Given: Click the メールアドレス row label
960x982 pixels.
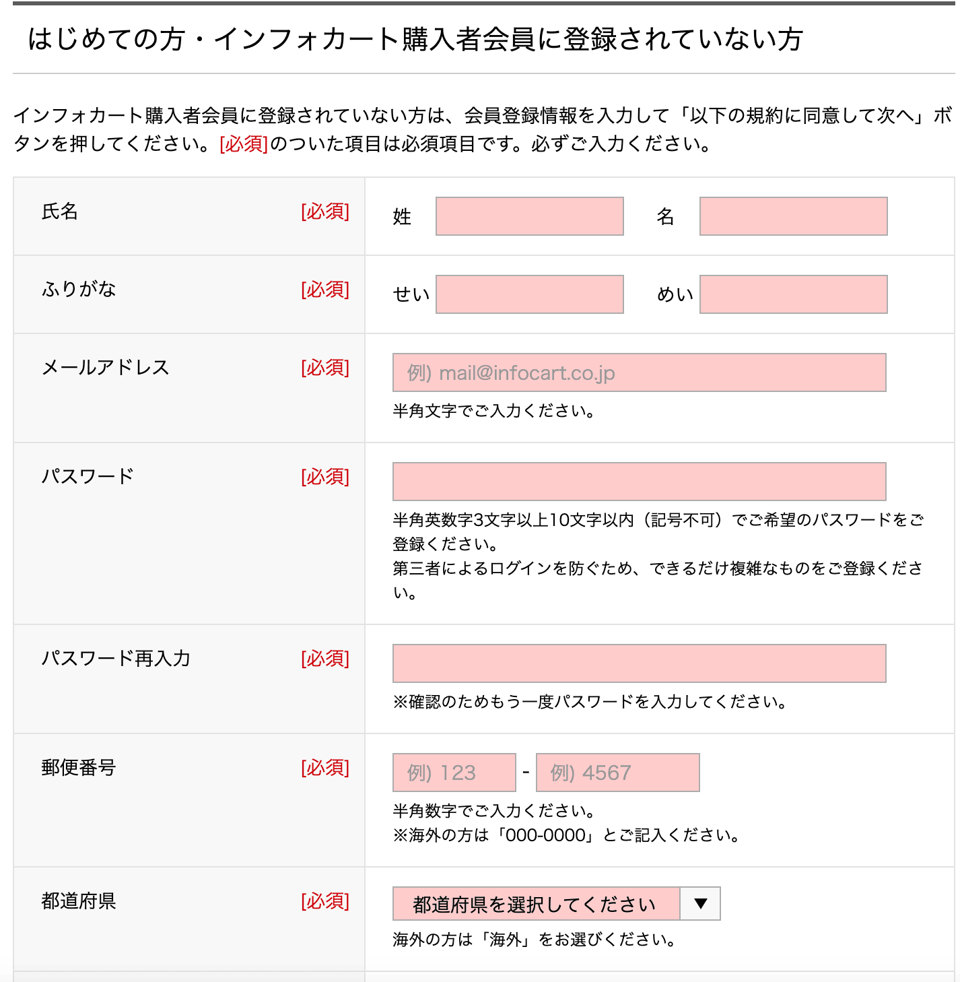Looking at the screenshot, I should [x=106, y=368].
